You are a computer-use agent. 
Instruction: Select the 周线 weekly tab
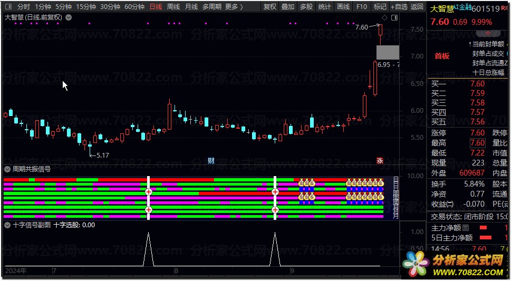(x=173, y=6)
